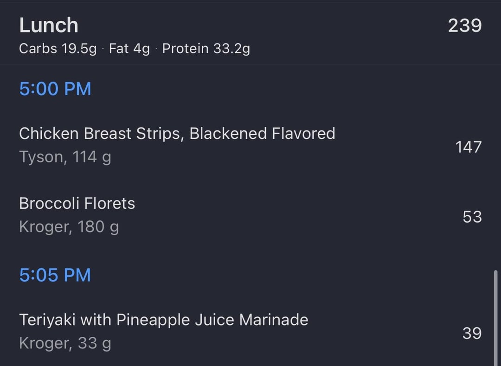Image resolution: width=501 pixels, height=366 pixels.
Task: Tap the word Blackened in chicken entry
Action: tap(228, 133)
